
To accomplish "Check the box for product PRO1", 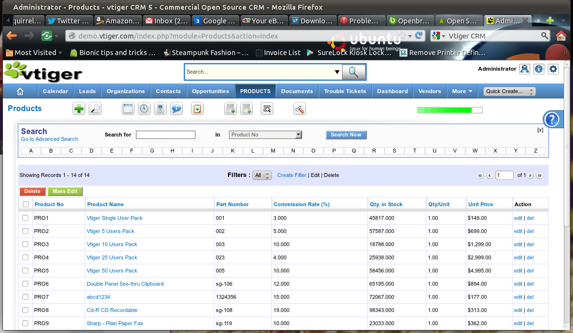I will pos(25,218).
